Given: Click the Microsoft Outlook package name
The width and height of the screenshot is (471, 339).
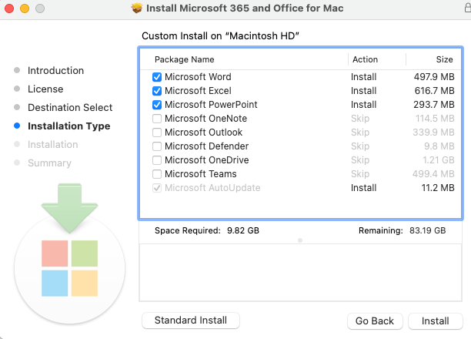Looking at the screenshot, I should [x=203, y=133].
